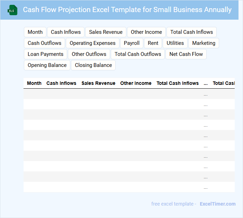This screenshot has width=243, height=218.
Task: Click the Sales Revenue column header
Action: click(x=98, y=83)
